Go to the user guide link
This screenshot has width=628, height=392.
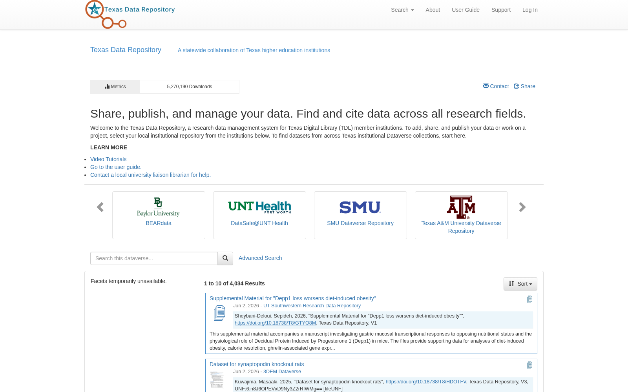(x=116, y=167)
